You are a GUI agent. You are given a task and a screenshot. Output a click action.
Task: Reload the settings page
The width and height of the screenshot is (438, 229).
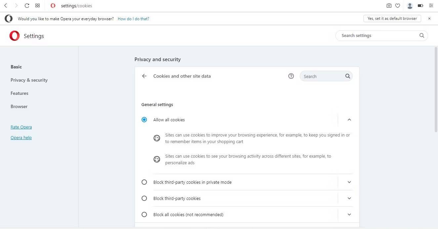click(27, 6)
